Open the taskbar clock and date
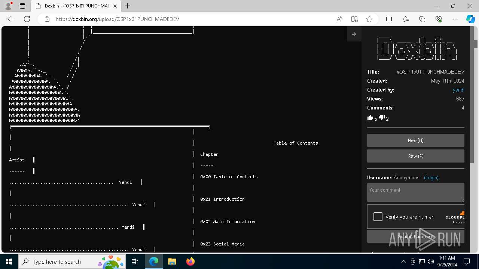 click(x=447, y=262)
